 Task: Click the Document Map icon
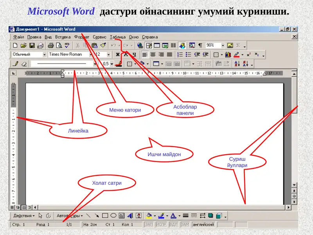click(x=192, y=45)
